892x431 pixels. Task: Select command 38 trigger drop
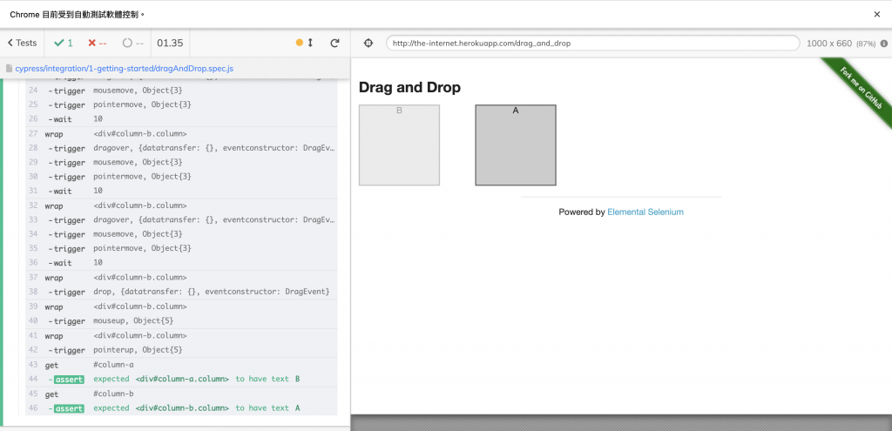(181, 292)
